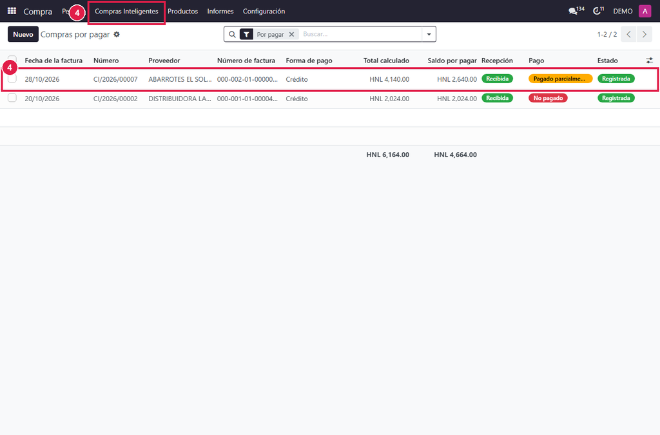Open the user avatar 'A' menu
Viewport: 660px width, 435px height.
(645, 11)
